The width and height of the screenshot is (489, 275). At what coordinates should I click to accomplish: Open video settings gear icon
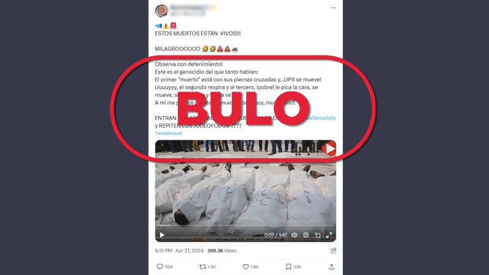[306, 235]
